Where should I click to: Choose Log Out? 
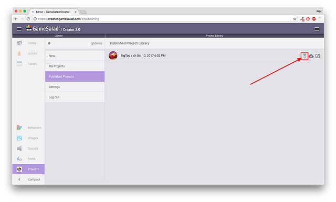point(75,97)
